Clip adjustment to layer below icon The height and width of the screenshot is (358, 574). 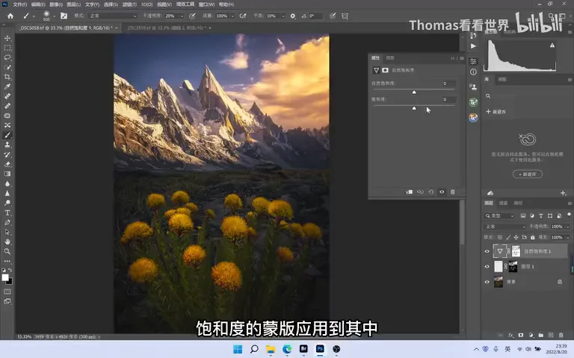tap(410, 192)
